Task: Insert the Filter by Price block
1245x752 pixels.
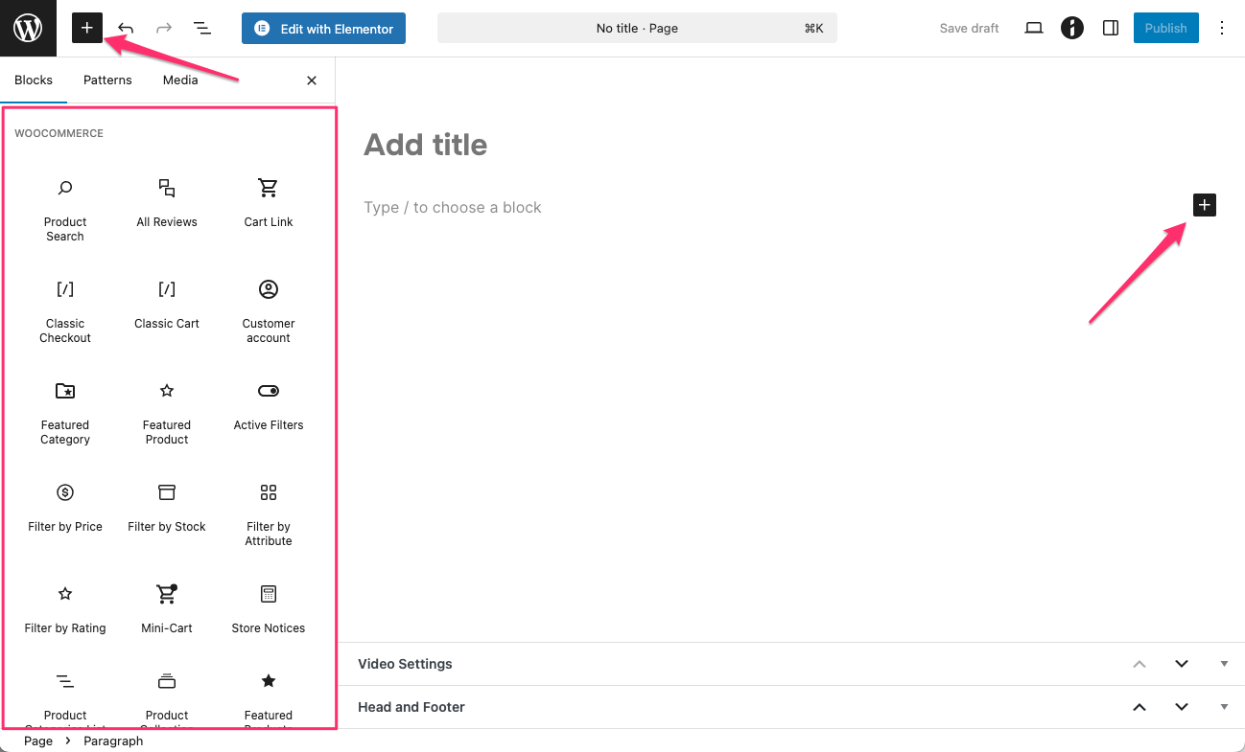Action: (65, 507)
